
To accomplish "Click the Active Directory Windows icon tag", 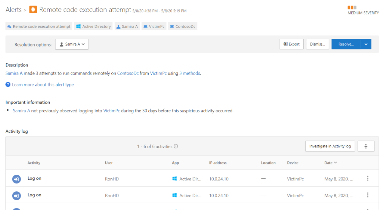I will [x=78, y=26].
